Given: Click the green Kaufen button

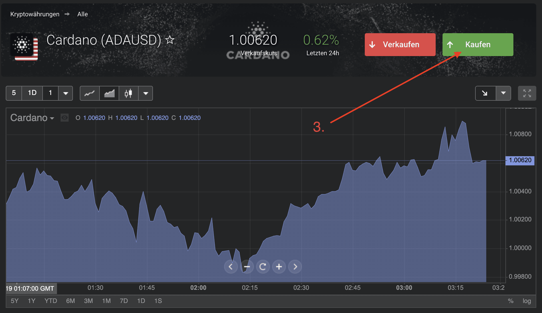Looking at the screenshot, I should 478,45.
